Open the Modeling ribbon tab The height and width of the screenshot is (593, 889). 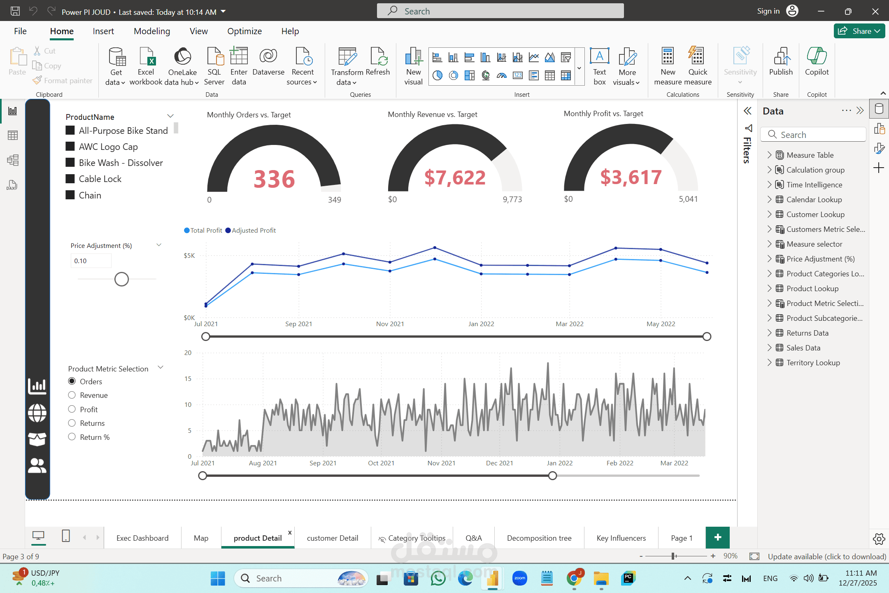[152, 31]
